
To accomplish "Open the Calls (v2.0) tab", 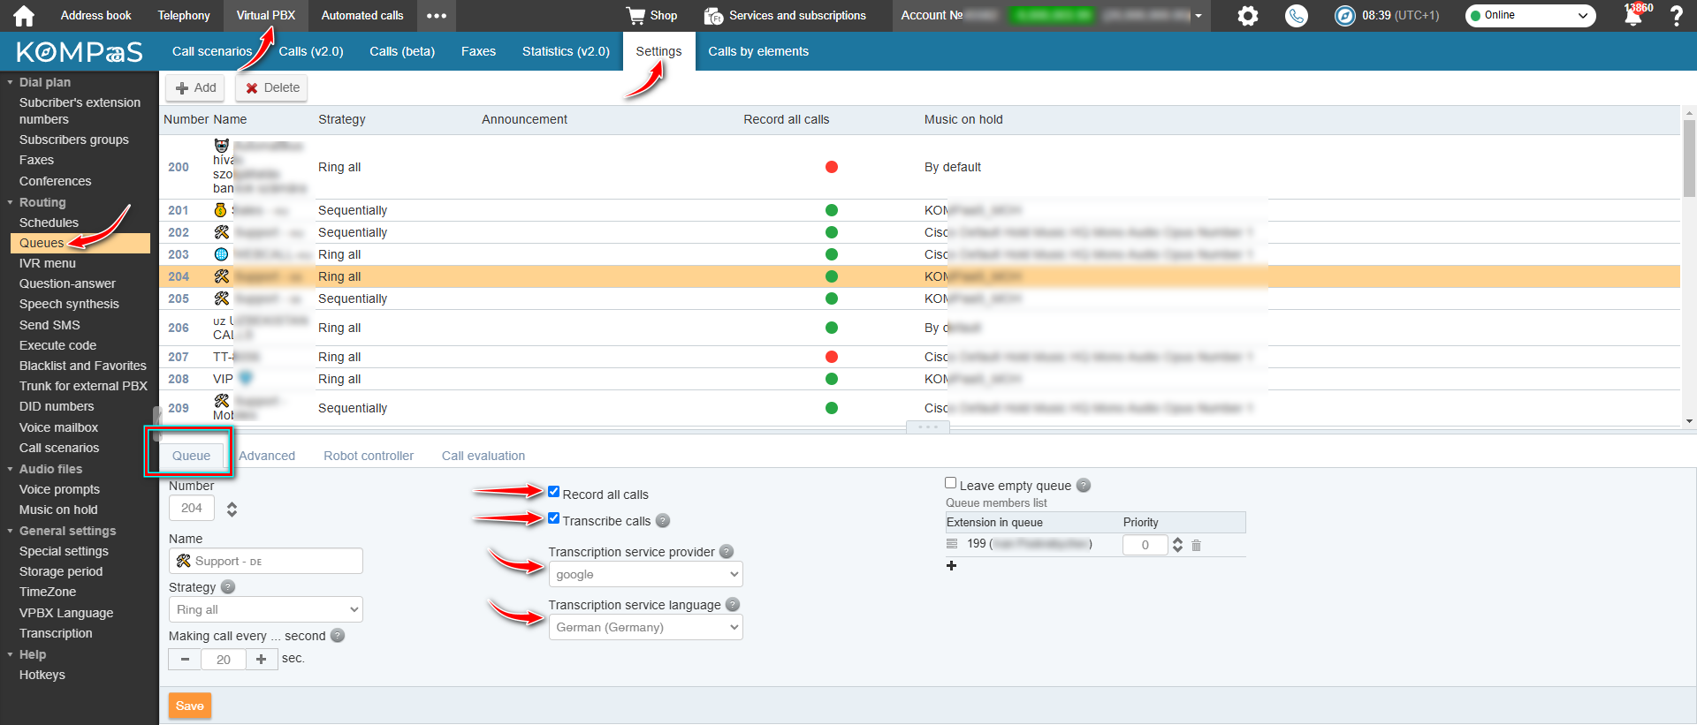I will (x=311, y=51).
